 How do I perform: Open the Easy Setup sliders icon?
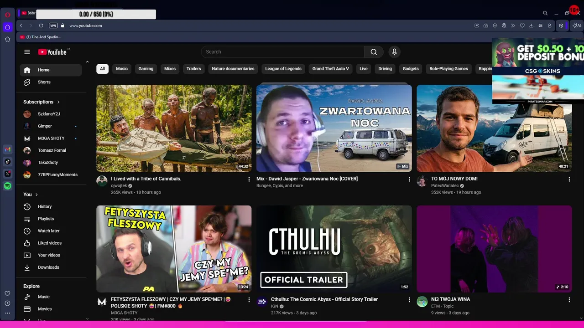(541, 26)
